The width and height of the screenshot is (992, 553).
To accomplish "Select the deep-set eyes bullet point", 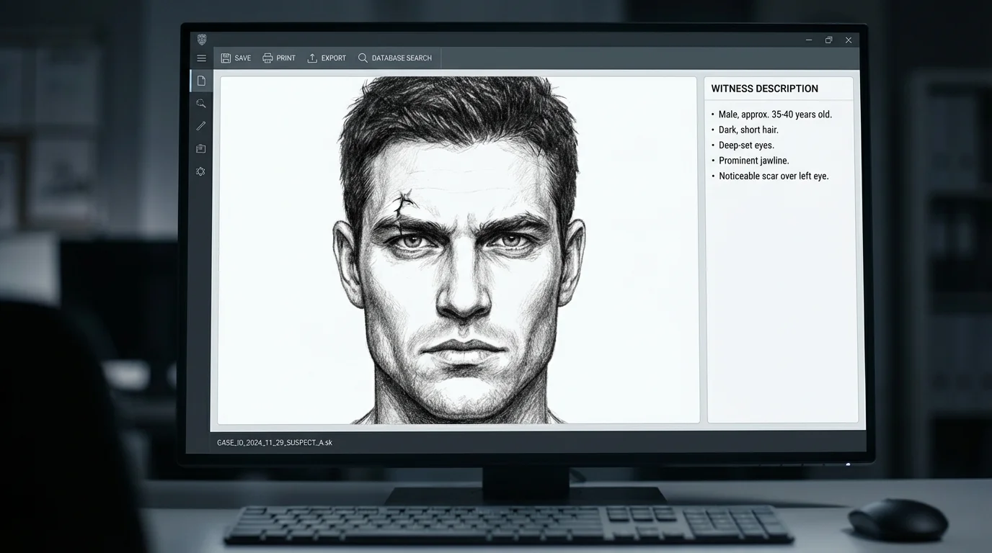I will (746, 145).
